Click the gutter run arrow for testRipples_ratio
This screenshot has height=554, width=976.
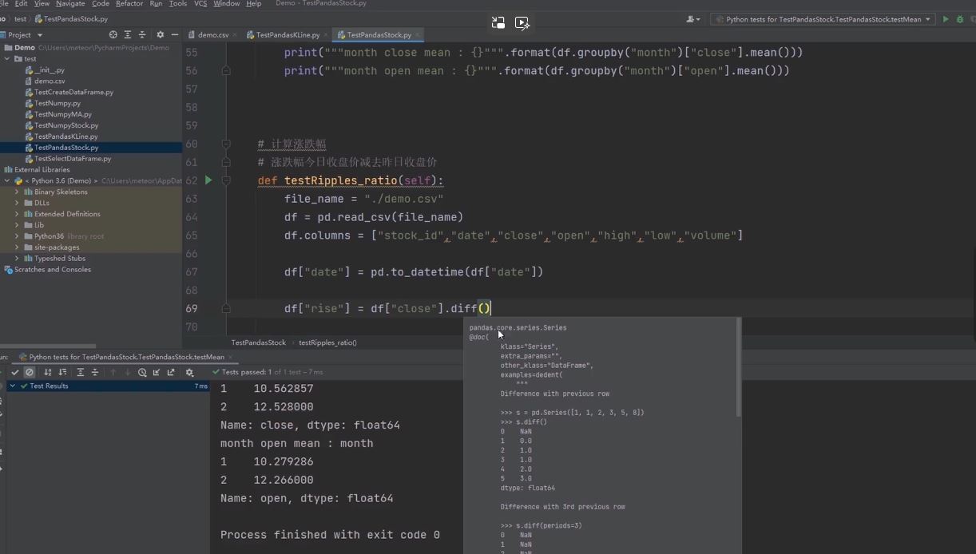coord(208,180)
